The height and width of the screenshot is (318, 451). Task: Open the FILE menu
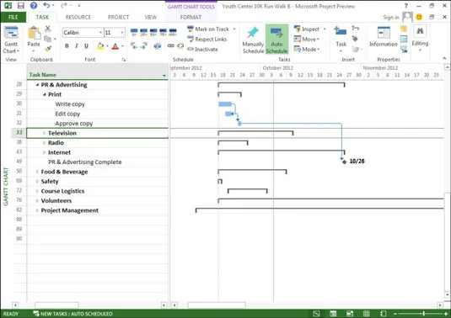pos(13,17)
